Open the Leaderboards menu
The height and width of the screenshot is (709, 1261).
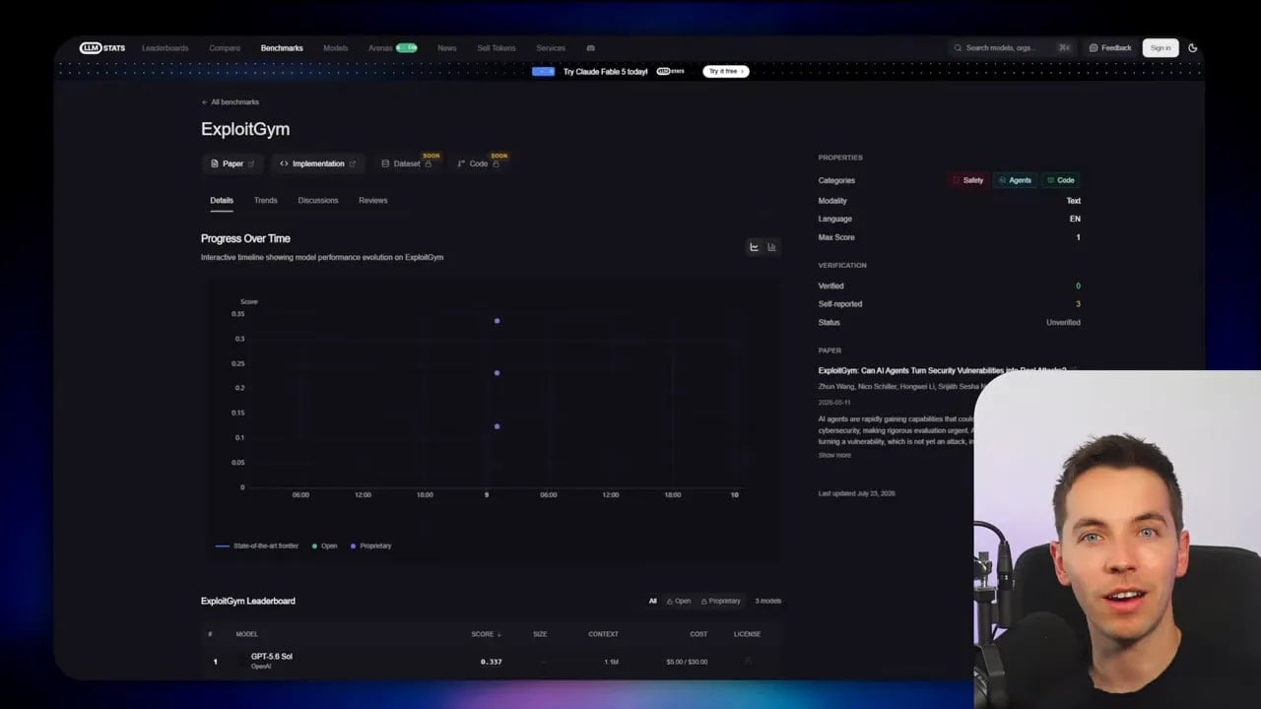point(165,48)
